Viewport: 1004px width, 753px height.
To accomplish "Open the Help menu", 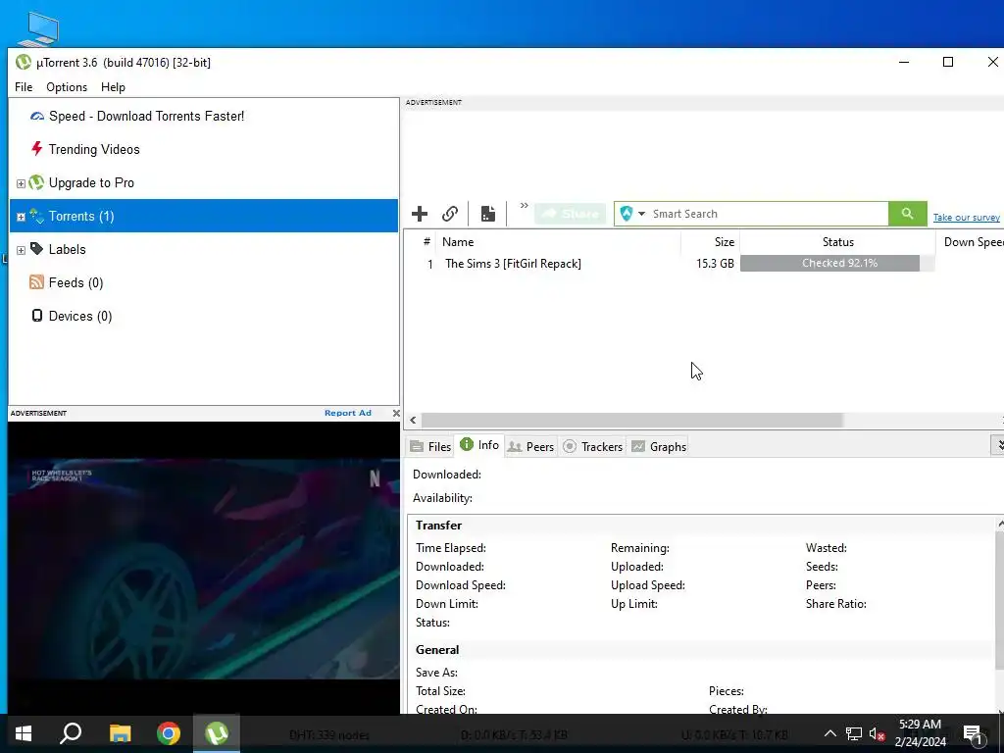I will coord(114,87).
